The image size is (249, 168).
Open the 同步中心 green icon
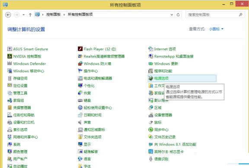click(x=150, y=130)
